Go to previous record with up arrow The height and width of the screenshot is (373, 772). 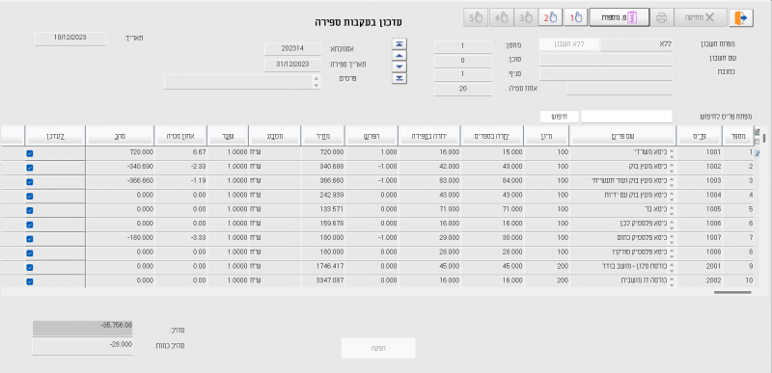point(400,56)
